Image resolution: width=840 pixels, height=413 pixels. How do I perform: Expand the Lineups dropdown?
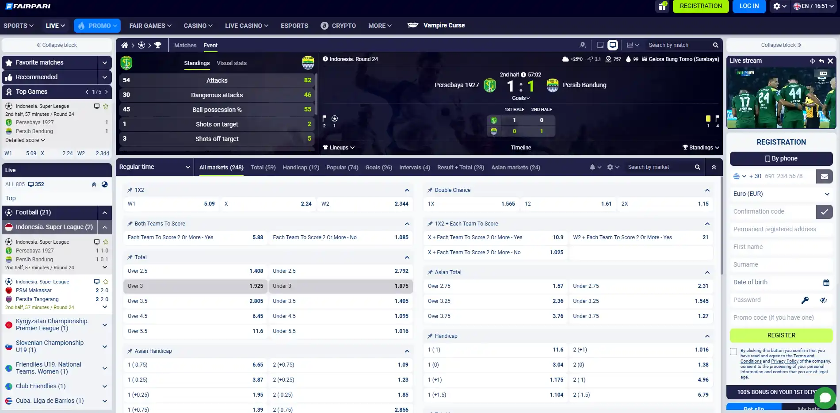(339, 148)
